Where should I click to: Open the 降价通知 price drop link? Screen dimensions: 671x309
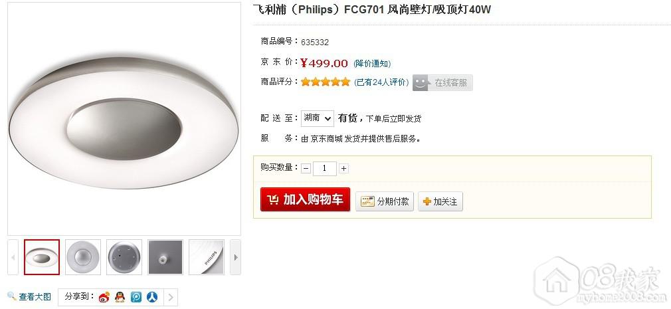coord(372,64)
